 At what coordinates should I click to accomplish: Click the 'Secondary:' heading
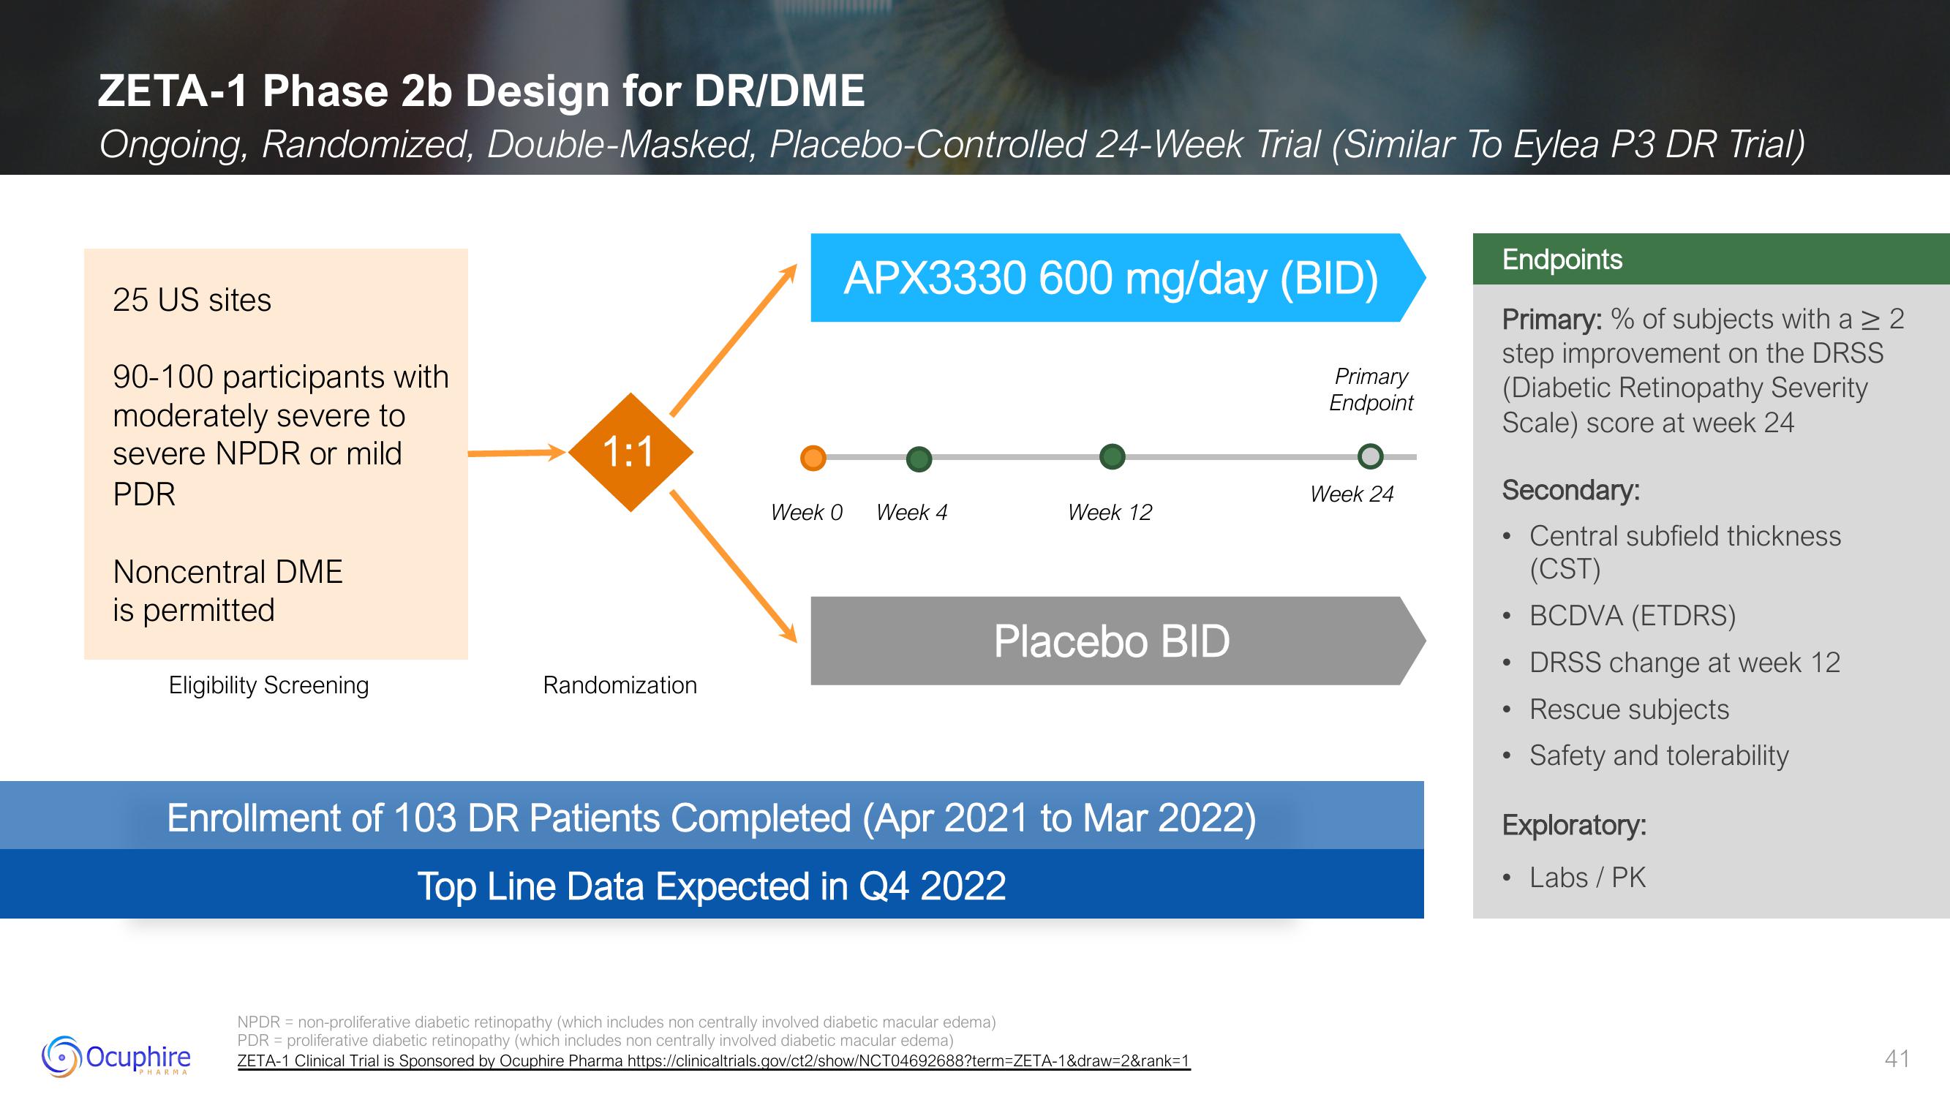1570,490
